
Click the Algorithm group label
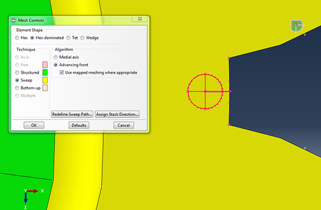(64, 50)
